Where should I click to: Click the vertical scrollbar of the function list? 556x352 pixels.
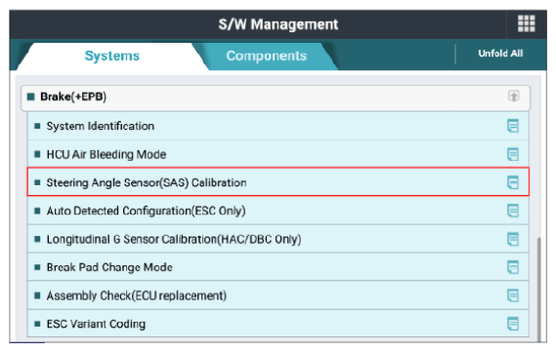539,289
